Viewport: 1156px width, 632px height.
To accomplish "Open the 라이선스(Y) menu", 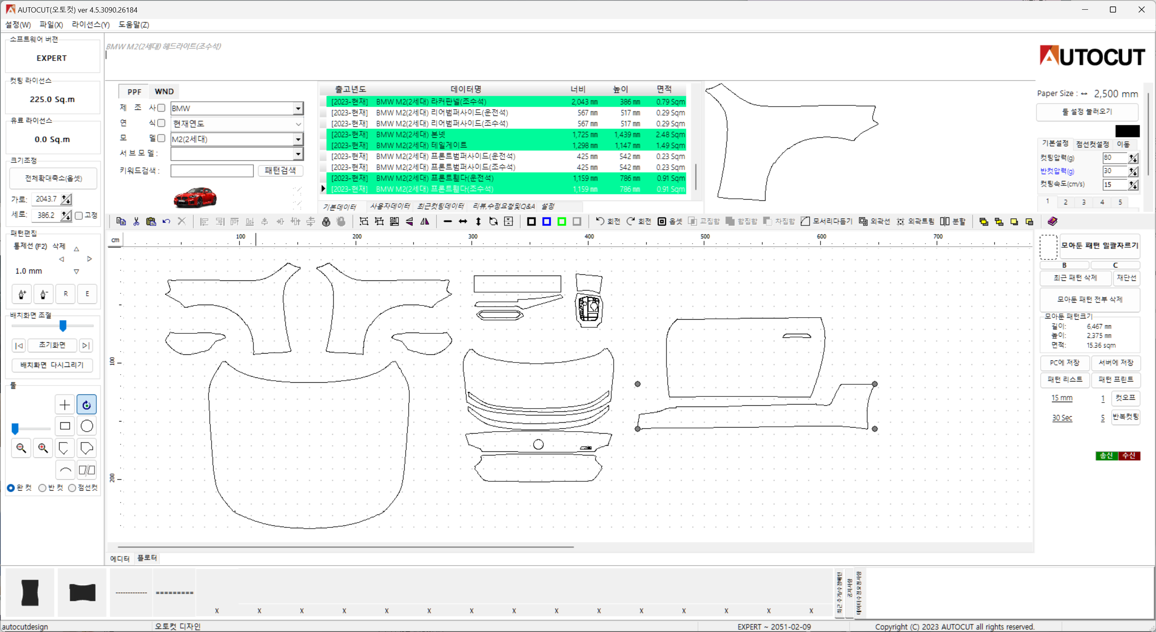I will (x=91, y=25).
